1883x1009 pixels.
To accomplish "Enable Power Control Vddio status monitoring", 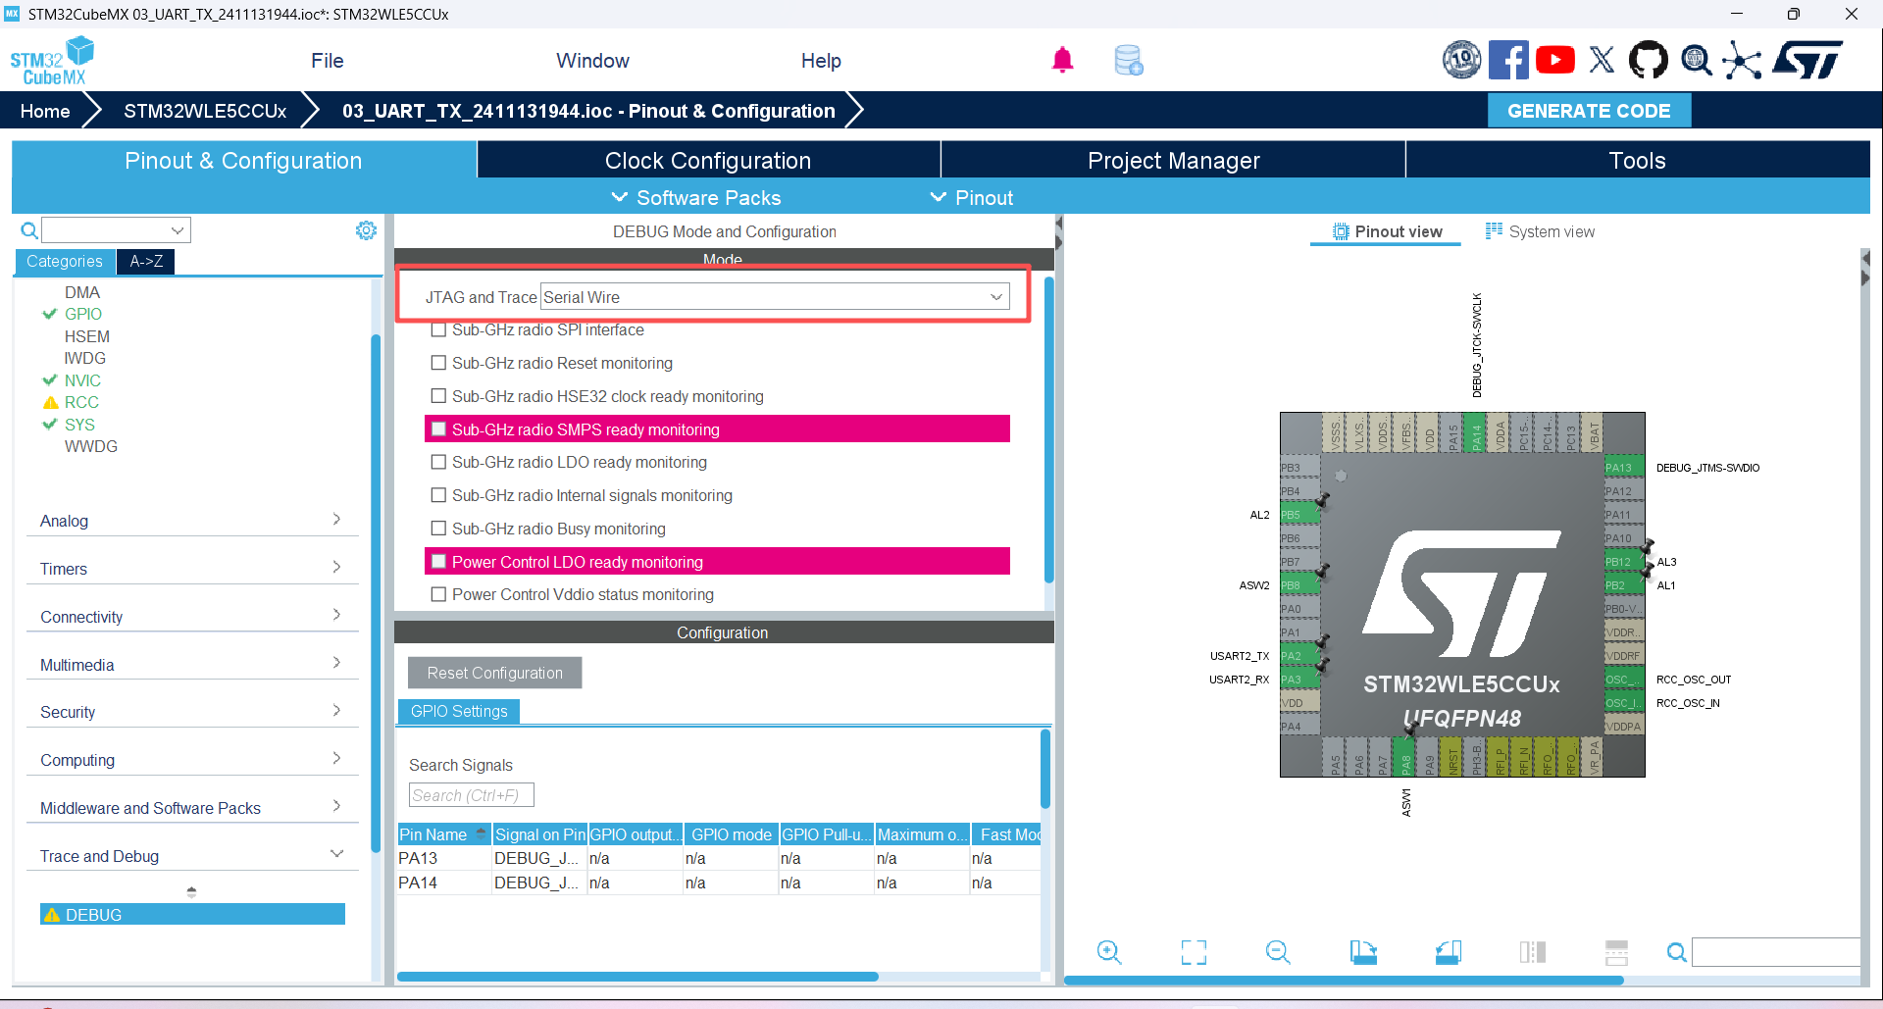I will (x=438, y=594).
